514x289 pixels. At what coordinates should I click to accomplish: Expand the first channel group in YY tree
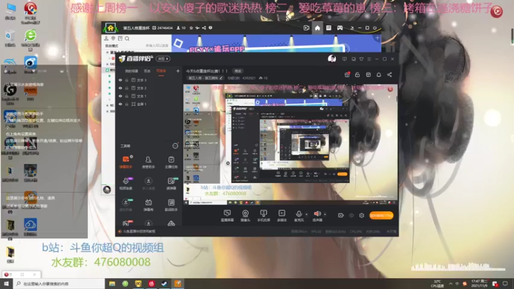pyautogui.click(x=107, y=53)
